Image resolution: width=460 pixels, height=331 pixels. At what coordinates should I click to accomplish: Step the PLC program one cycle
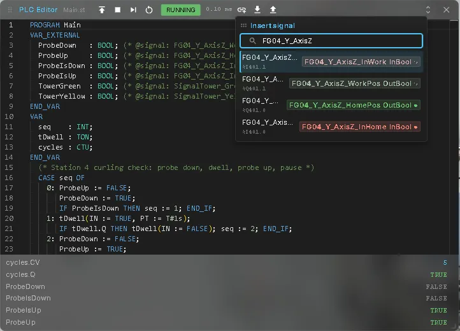click(133, 10)
